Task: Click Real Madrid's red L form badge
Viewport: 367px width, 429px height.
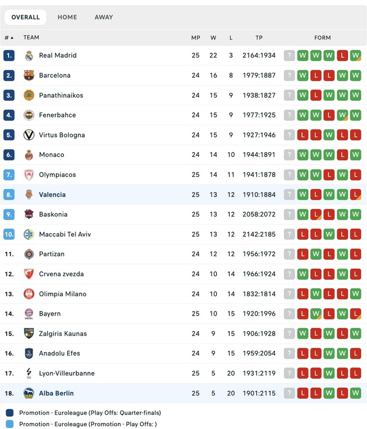Action: (342, 56)
